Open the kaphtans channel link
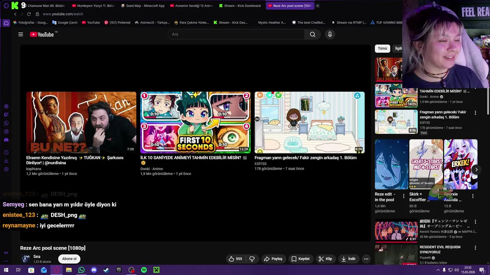 pos(34,169)
